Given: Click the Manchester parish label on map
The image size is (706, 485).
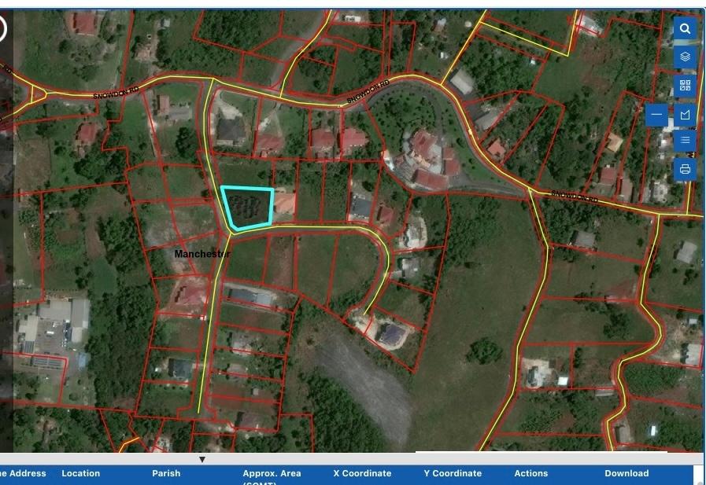Looking at the screenshot, I should pyautogui.click(x=201, y=254).
